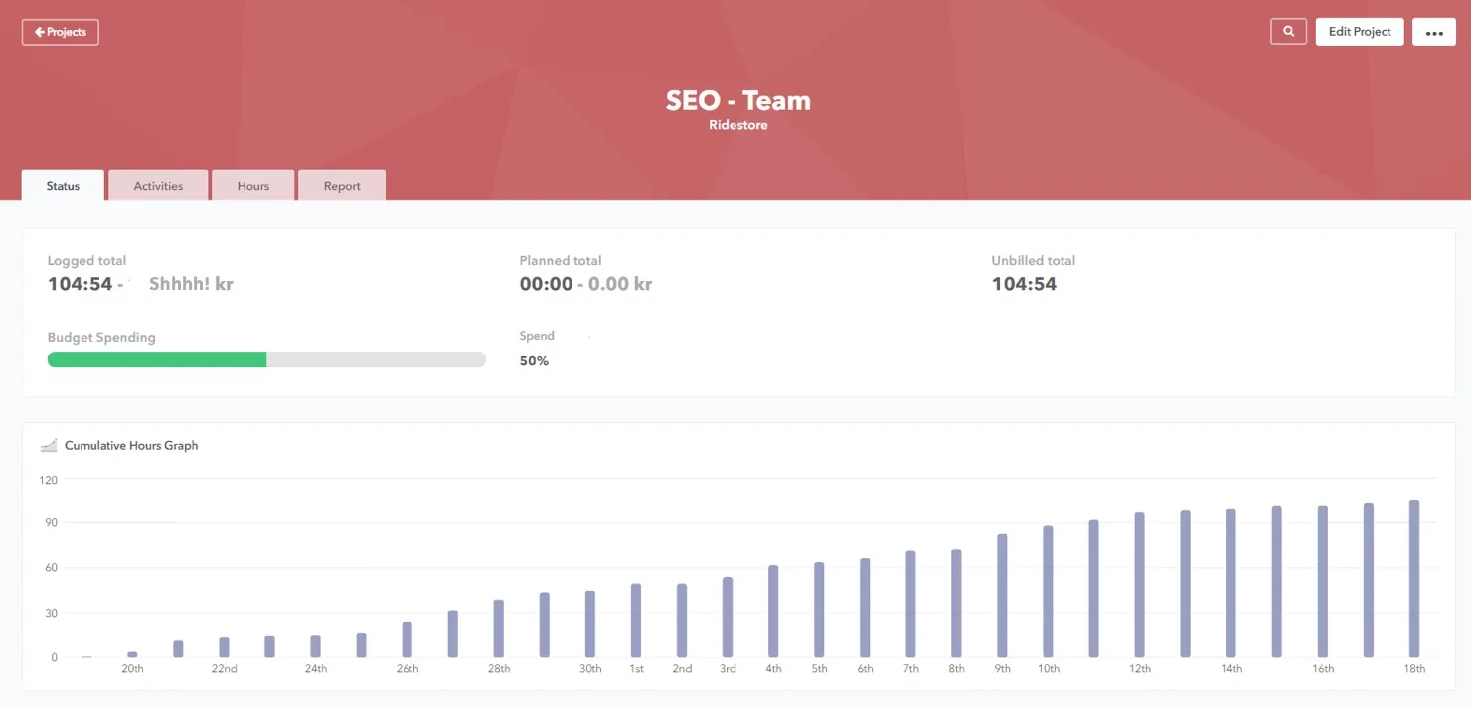Click the Edit Project button
1471x709 pixels.
coord(1359,31)
